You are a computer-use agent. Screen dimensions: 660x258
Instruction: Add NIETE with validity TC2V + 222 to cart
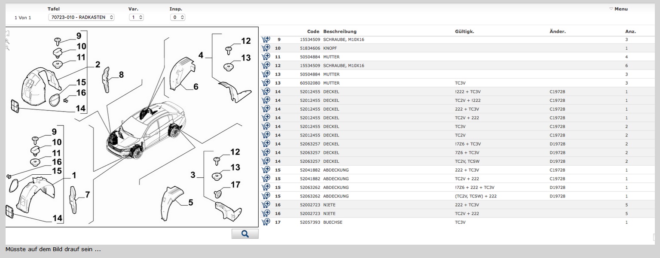pos(266,213)
